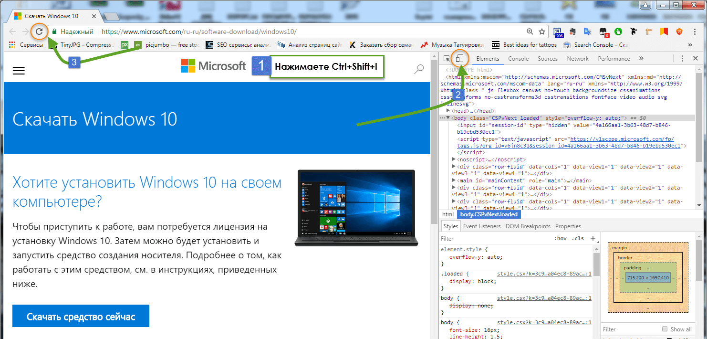Viewport: 707px width, 339px height.
Task: Open the Сервисы apps bookmark
Action: pyautogui.click(x=26, y=45)
